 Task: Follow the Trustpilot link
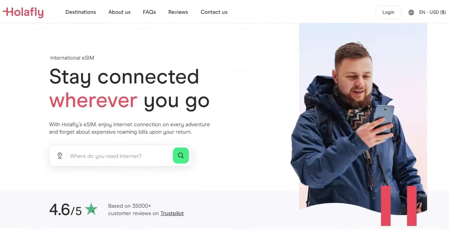(172, 213)
